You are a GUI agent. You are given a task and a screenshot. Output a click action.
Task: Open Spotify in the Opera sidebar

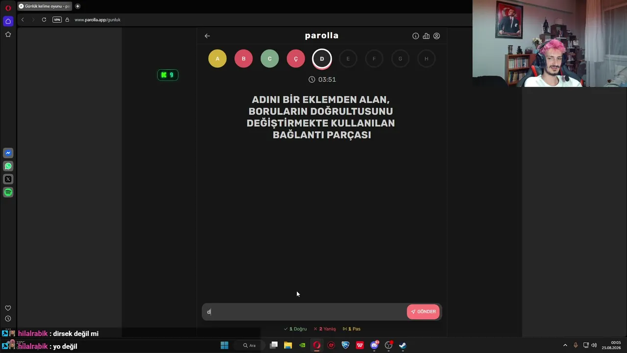pyautogui.click(x=8, y=193)
